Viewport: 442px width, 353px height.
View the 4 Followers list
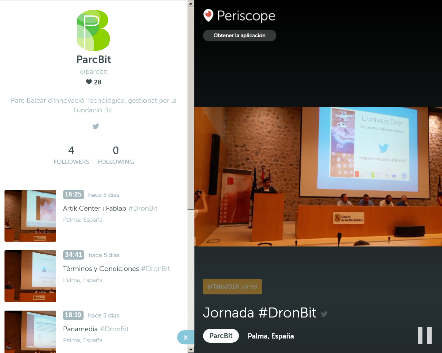(71, 155)
